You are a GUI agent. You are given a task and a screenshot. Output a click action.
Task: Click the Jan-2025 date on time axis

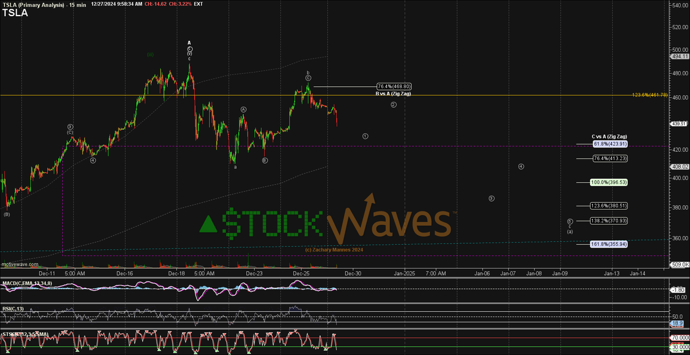pos(405,273)
